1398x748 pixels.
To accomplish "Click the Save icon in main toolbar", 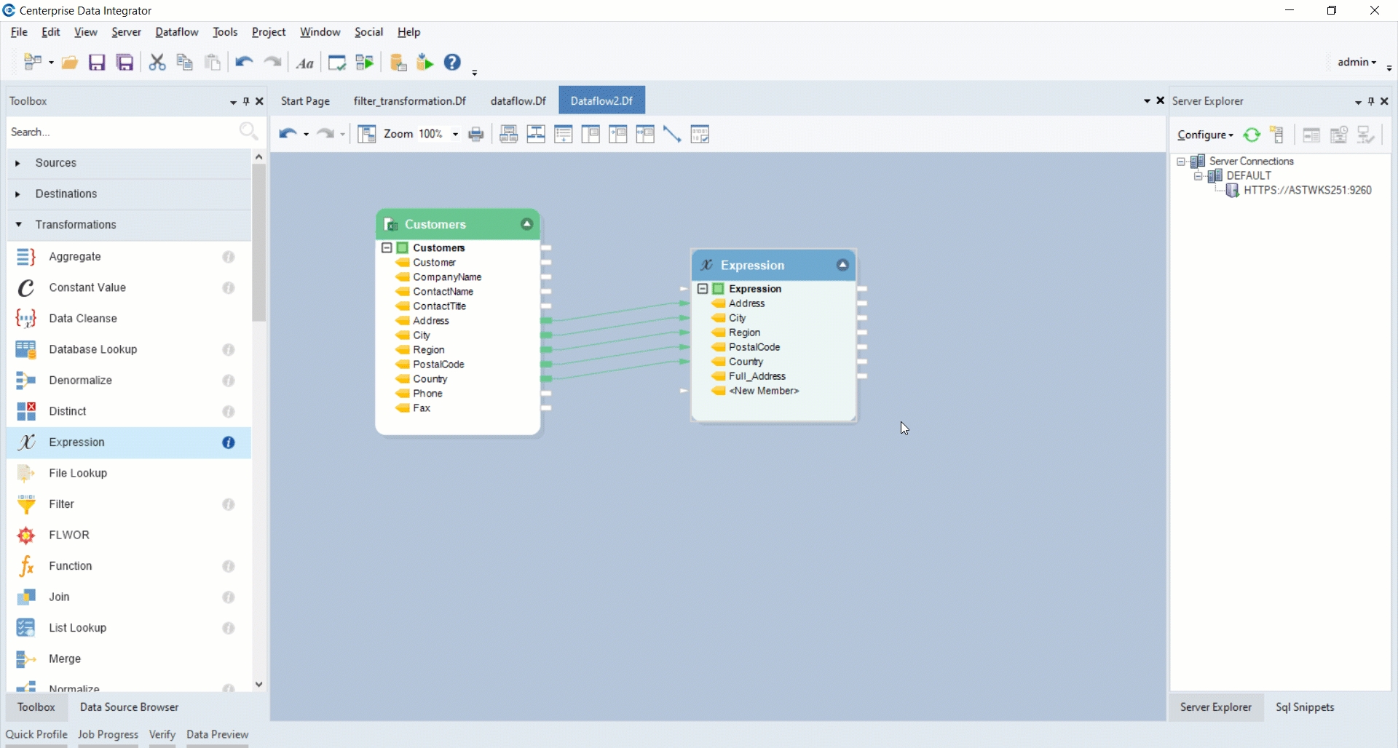I will [97, 63].
